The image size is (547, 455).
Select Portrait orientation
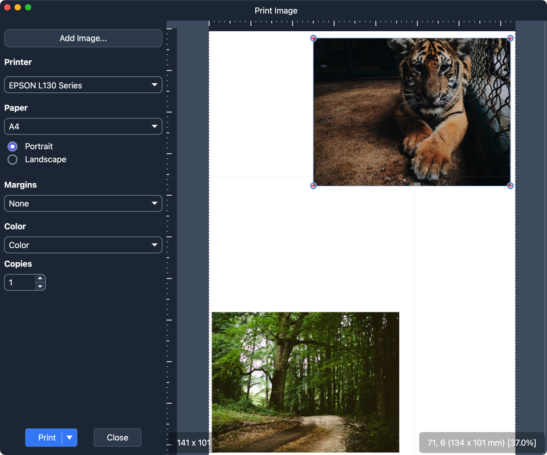tap(13, 146)
